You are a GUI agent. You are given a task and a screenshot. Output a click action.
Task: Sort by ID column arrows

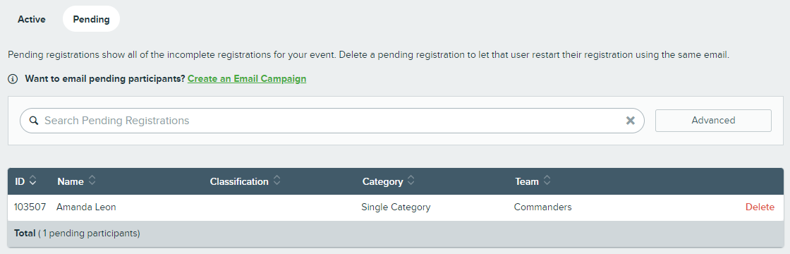[32, 181]
